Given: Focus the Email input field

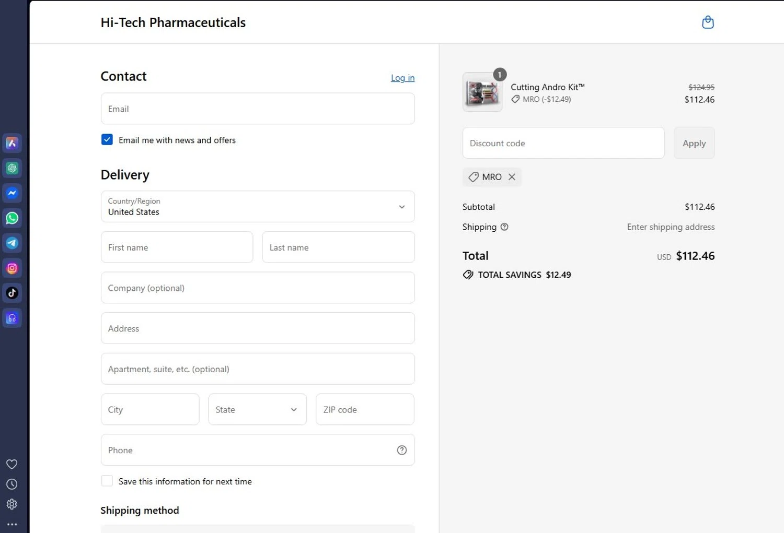Looking at the screenshot, I should click(258, 109).
